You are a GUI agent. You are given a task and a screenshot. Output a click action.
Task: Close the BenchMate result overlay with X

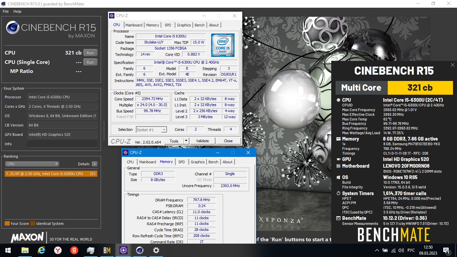pos(452,65)
